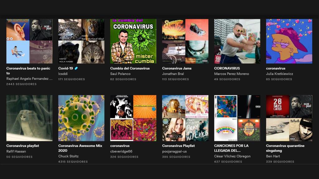The width and height of the screenshot is (319, 179).
Task: Open poojanagpal-us Coronavirus Playlist cover
Action: pyautogui.click(x=185, y=118)
